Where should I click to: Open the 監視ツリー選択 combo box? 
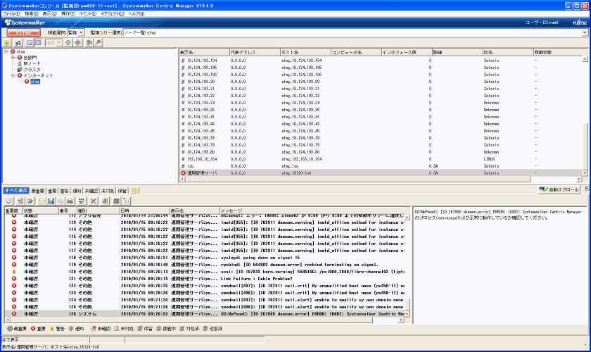coord(352,32)
